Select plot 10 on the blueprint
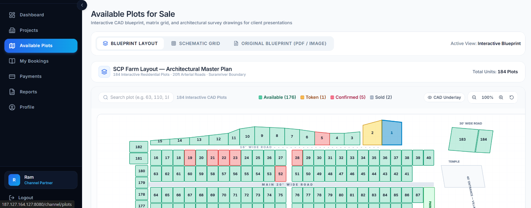The width and height of the screenshot is (531, 208). 247,136
